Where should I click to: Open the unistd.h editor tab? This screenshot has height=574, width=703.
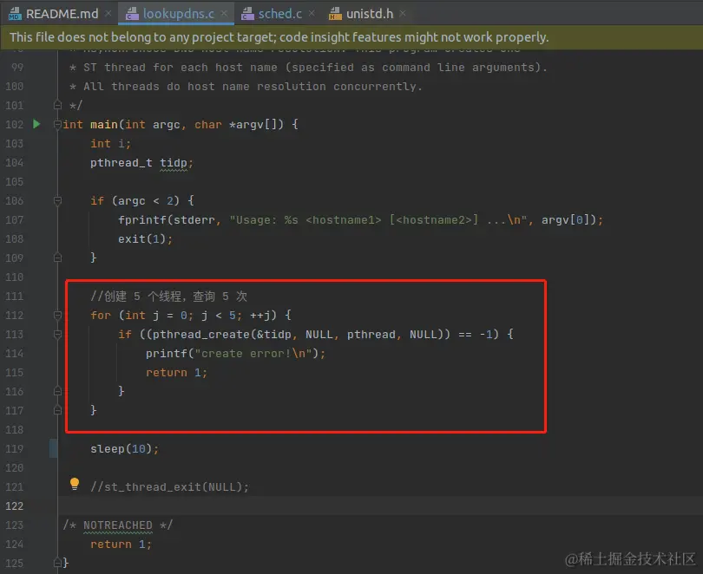(x=370, y=14)
